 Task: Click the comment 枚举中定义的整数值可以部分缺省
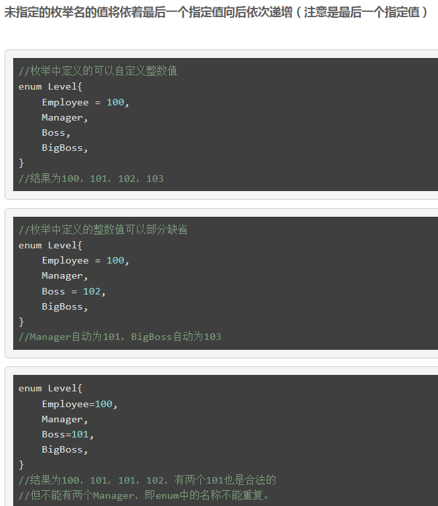103,229
